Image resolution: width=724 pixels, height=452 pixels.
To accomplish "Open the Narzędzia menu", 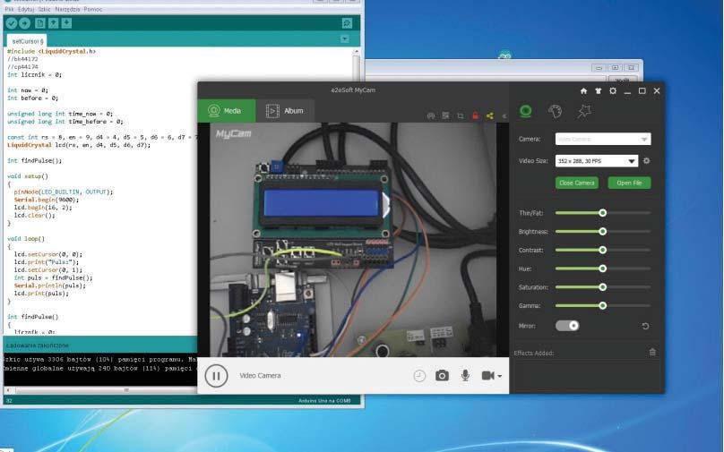I will point(67,9).
